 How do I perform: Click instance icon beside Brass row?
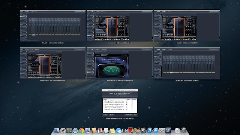(x=104, y=104)
